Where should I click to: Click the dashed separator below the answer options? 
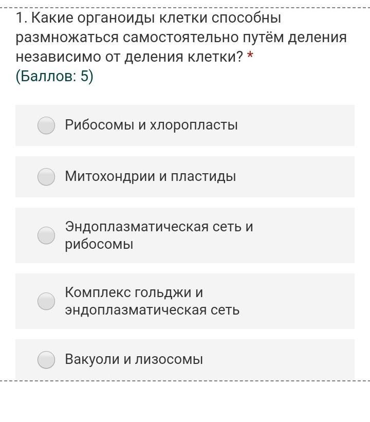185,381
